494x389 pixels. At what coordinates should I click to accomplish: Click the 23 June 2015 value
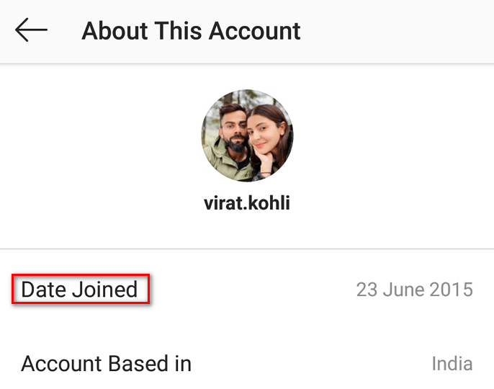[415, 290]
